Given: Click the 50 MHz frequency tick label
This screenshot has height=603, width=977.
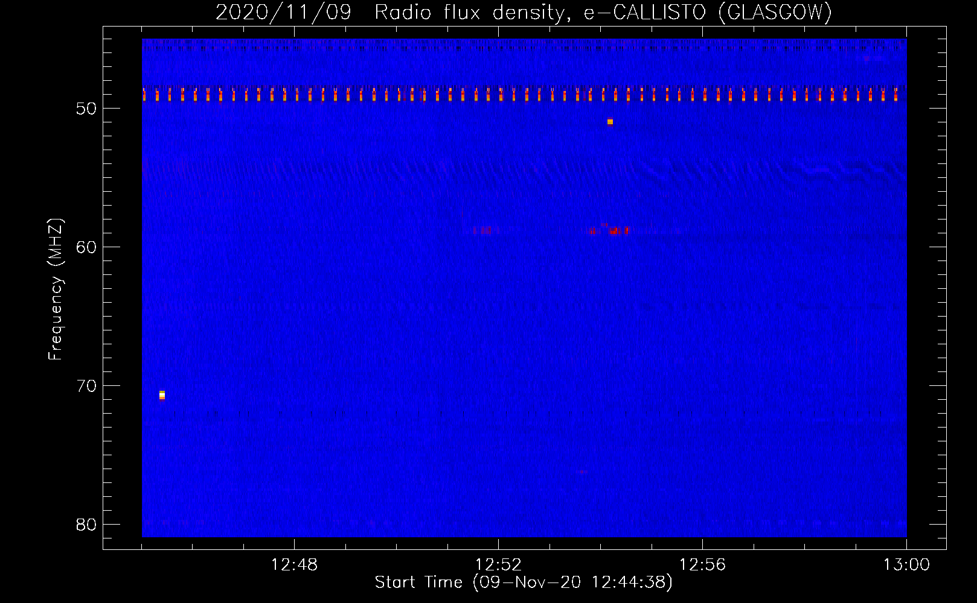Looking at the screenshot, I should (x=86, y=109).
